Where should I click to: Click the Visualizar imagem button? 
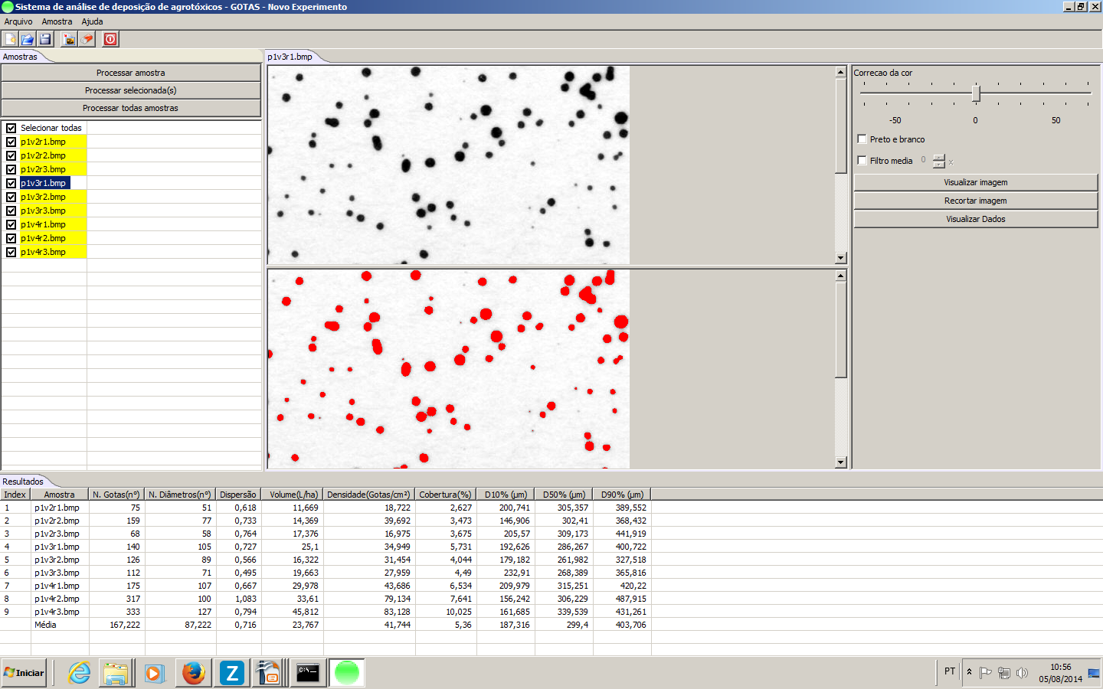click(x=976, y=182)
